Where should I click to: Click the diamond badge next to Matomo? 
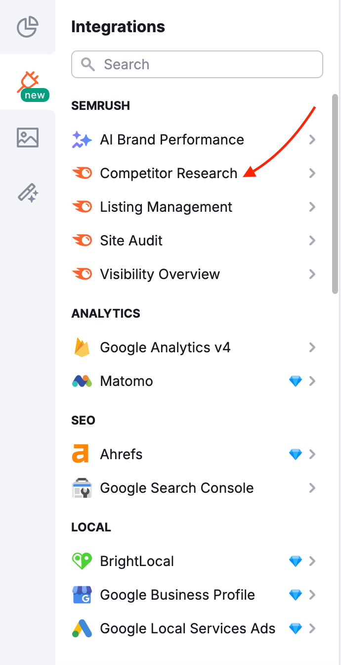(296, 381)
